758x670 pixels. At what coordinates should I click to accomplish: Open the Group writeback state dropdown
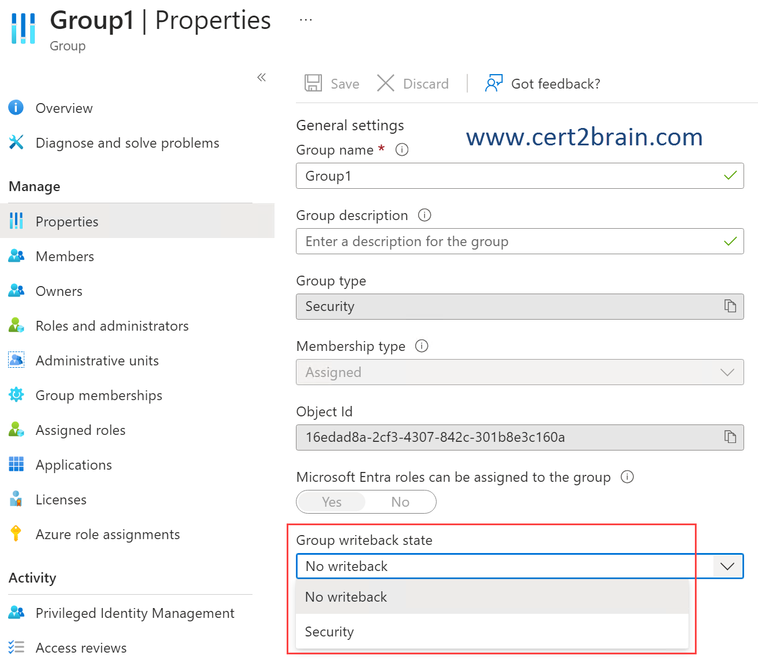click(x=727, y=566)
